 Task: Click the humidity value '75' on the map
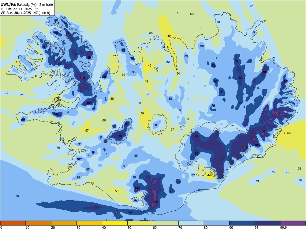(300, 180)
